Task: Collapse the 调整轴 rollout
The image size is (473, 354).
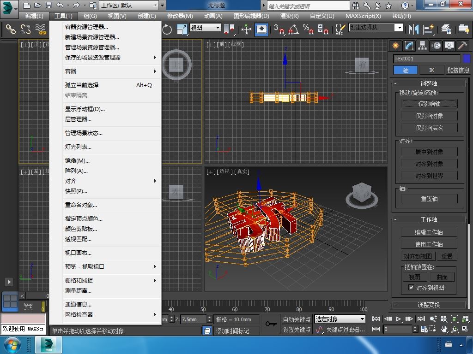Action: [428, 83]
